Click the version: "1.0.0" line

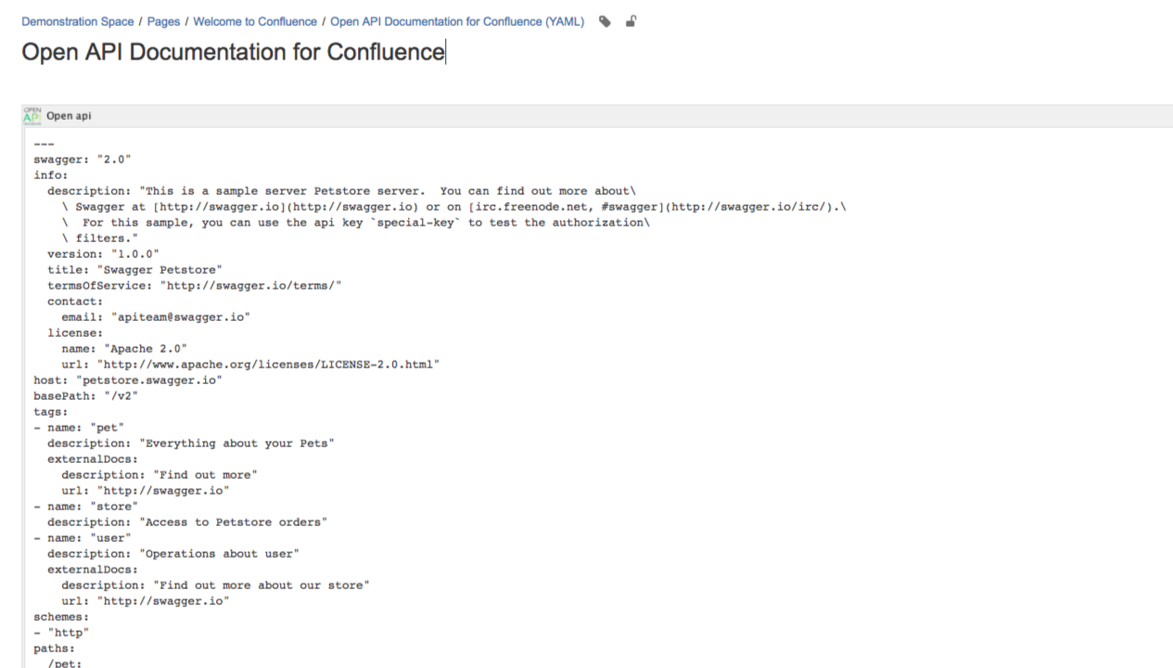(103, 253)
